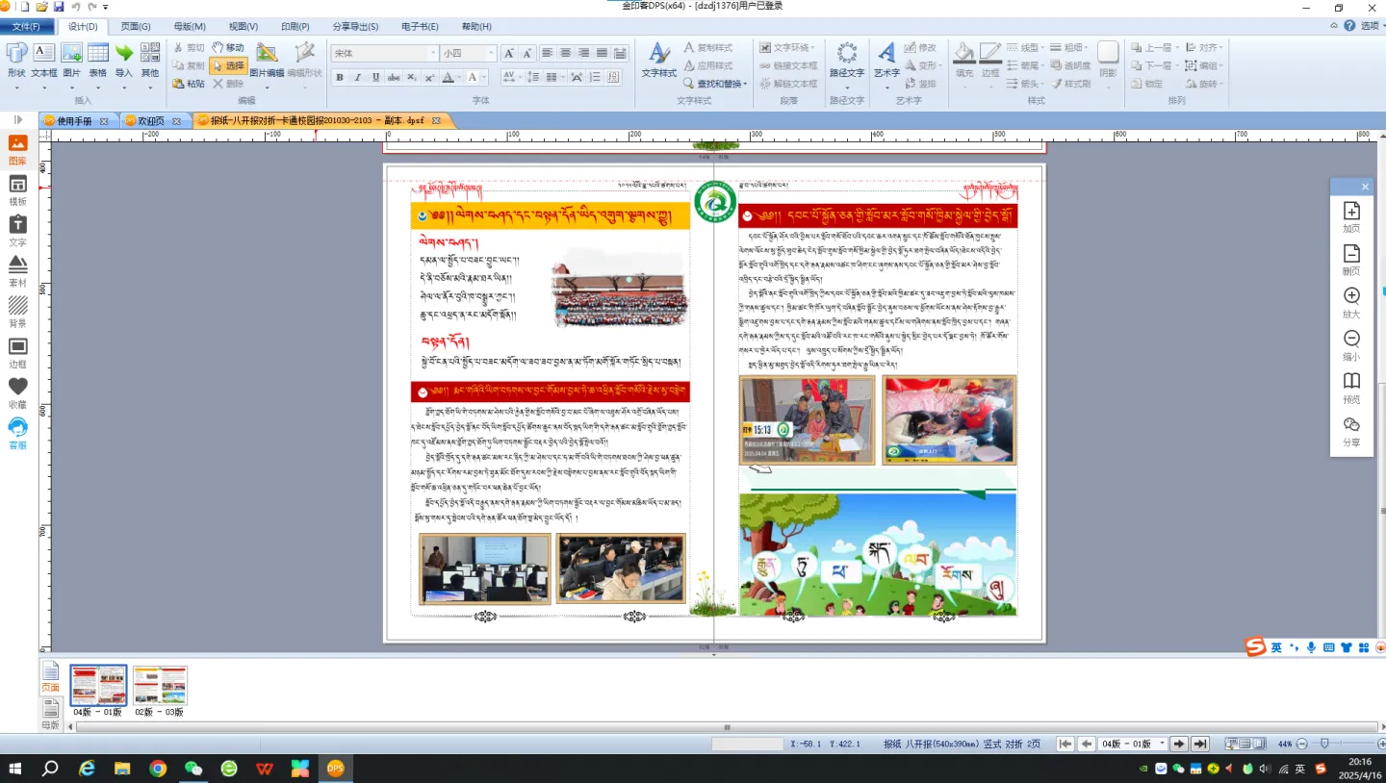Screen dimensions: 1386x783
Task: Toggle italic text formatting
Action: click(x=357, y=78)
